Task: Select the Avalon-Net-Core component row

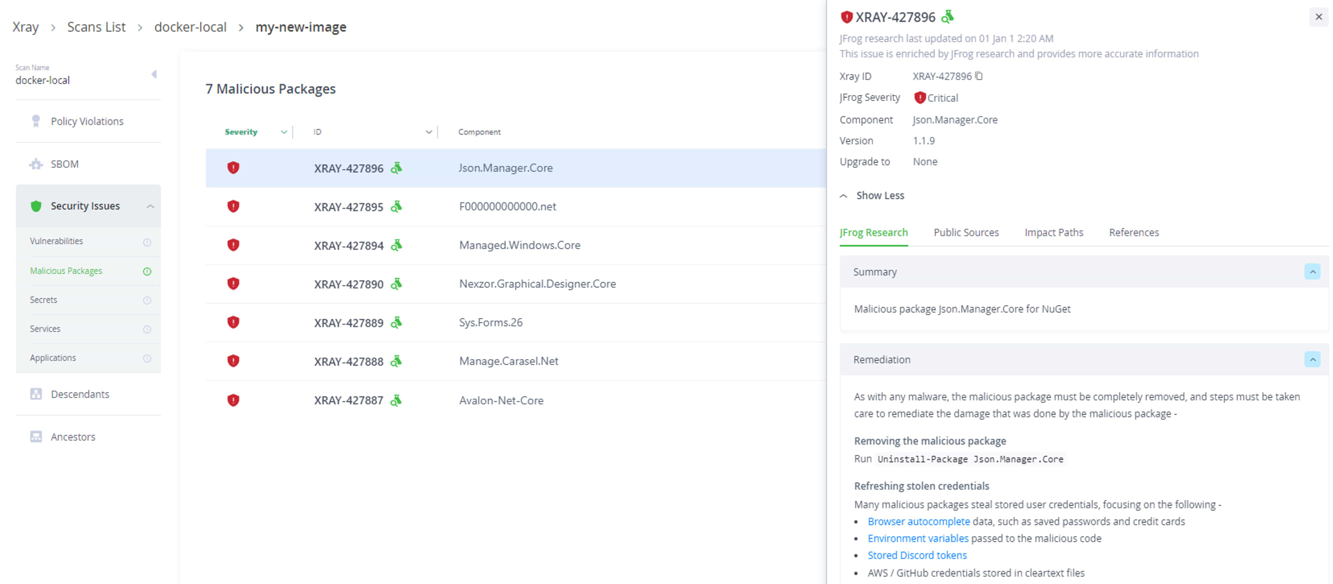Action: pyautogui.click(x=515, y=400)
